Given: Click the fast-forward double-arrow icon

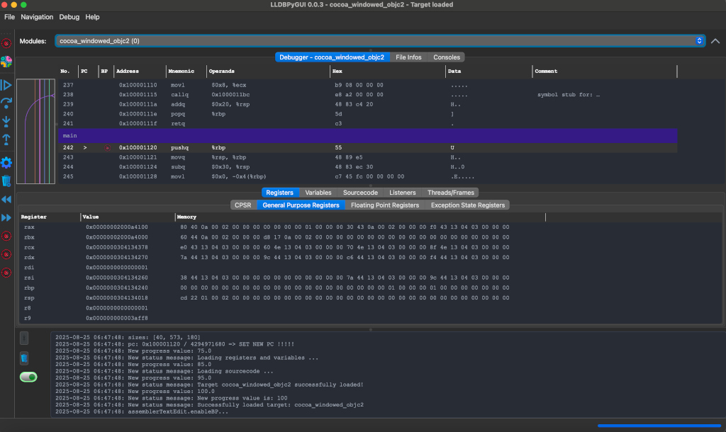Looking at the screenshot, I should click(x=6, y=217).
